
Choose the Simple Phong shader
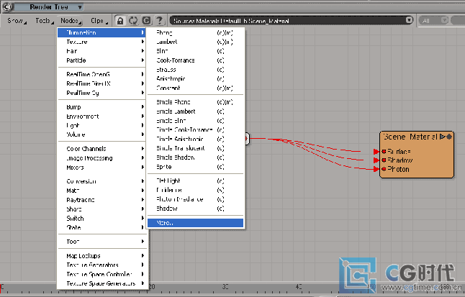coord(196,102)
